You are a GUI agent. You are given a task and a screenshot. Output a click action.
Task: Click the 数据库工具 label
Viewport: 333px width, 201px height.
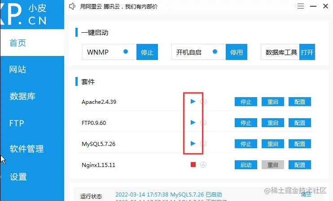pos(281,52)
